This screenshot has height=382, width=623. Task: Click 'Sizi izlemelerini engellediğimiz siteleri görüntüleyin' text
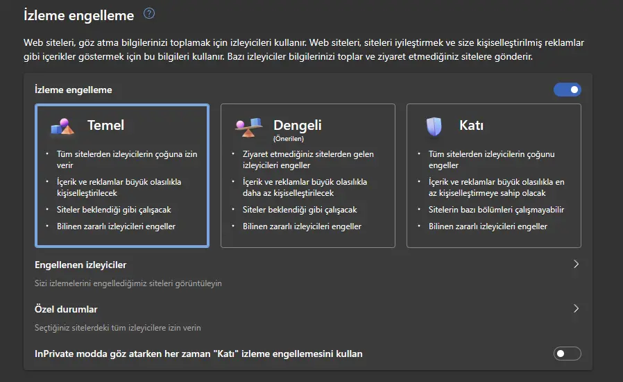click(128, 283)
